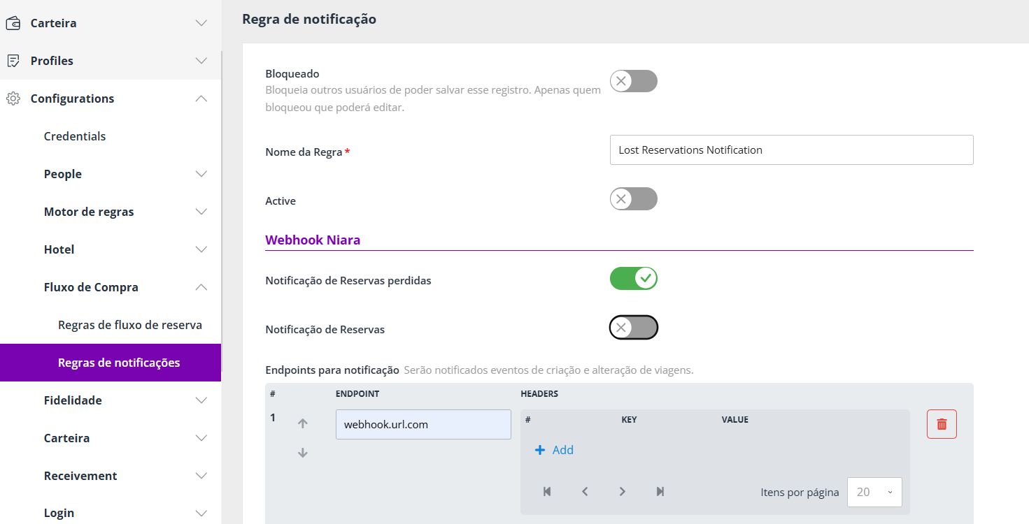Screen dimensions: 1029x524
Task: Click the Configurations gear icon
Action: tap(13, 99)
